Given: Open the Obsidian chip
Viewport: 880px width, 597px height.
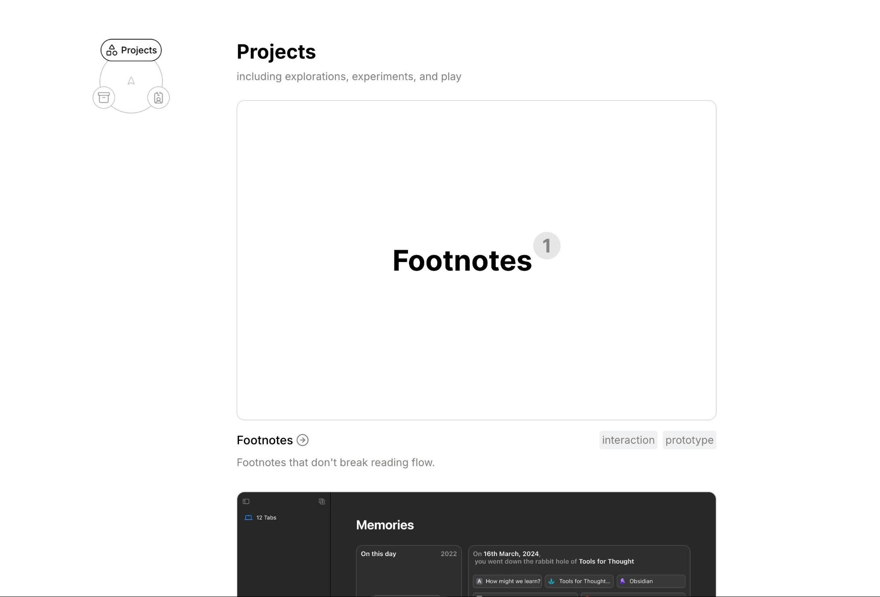Looking at the screenshot, I should (x=651, y=581).
